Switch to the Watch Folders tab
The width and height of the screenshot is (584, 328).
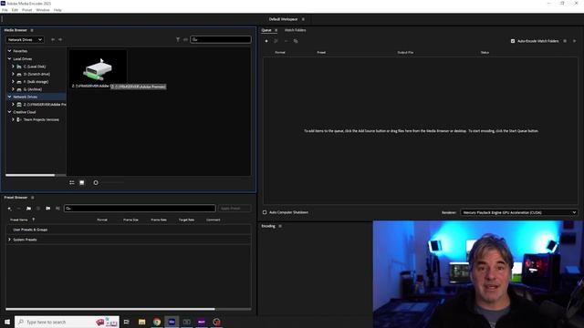(x=295, y=30)
